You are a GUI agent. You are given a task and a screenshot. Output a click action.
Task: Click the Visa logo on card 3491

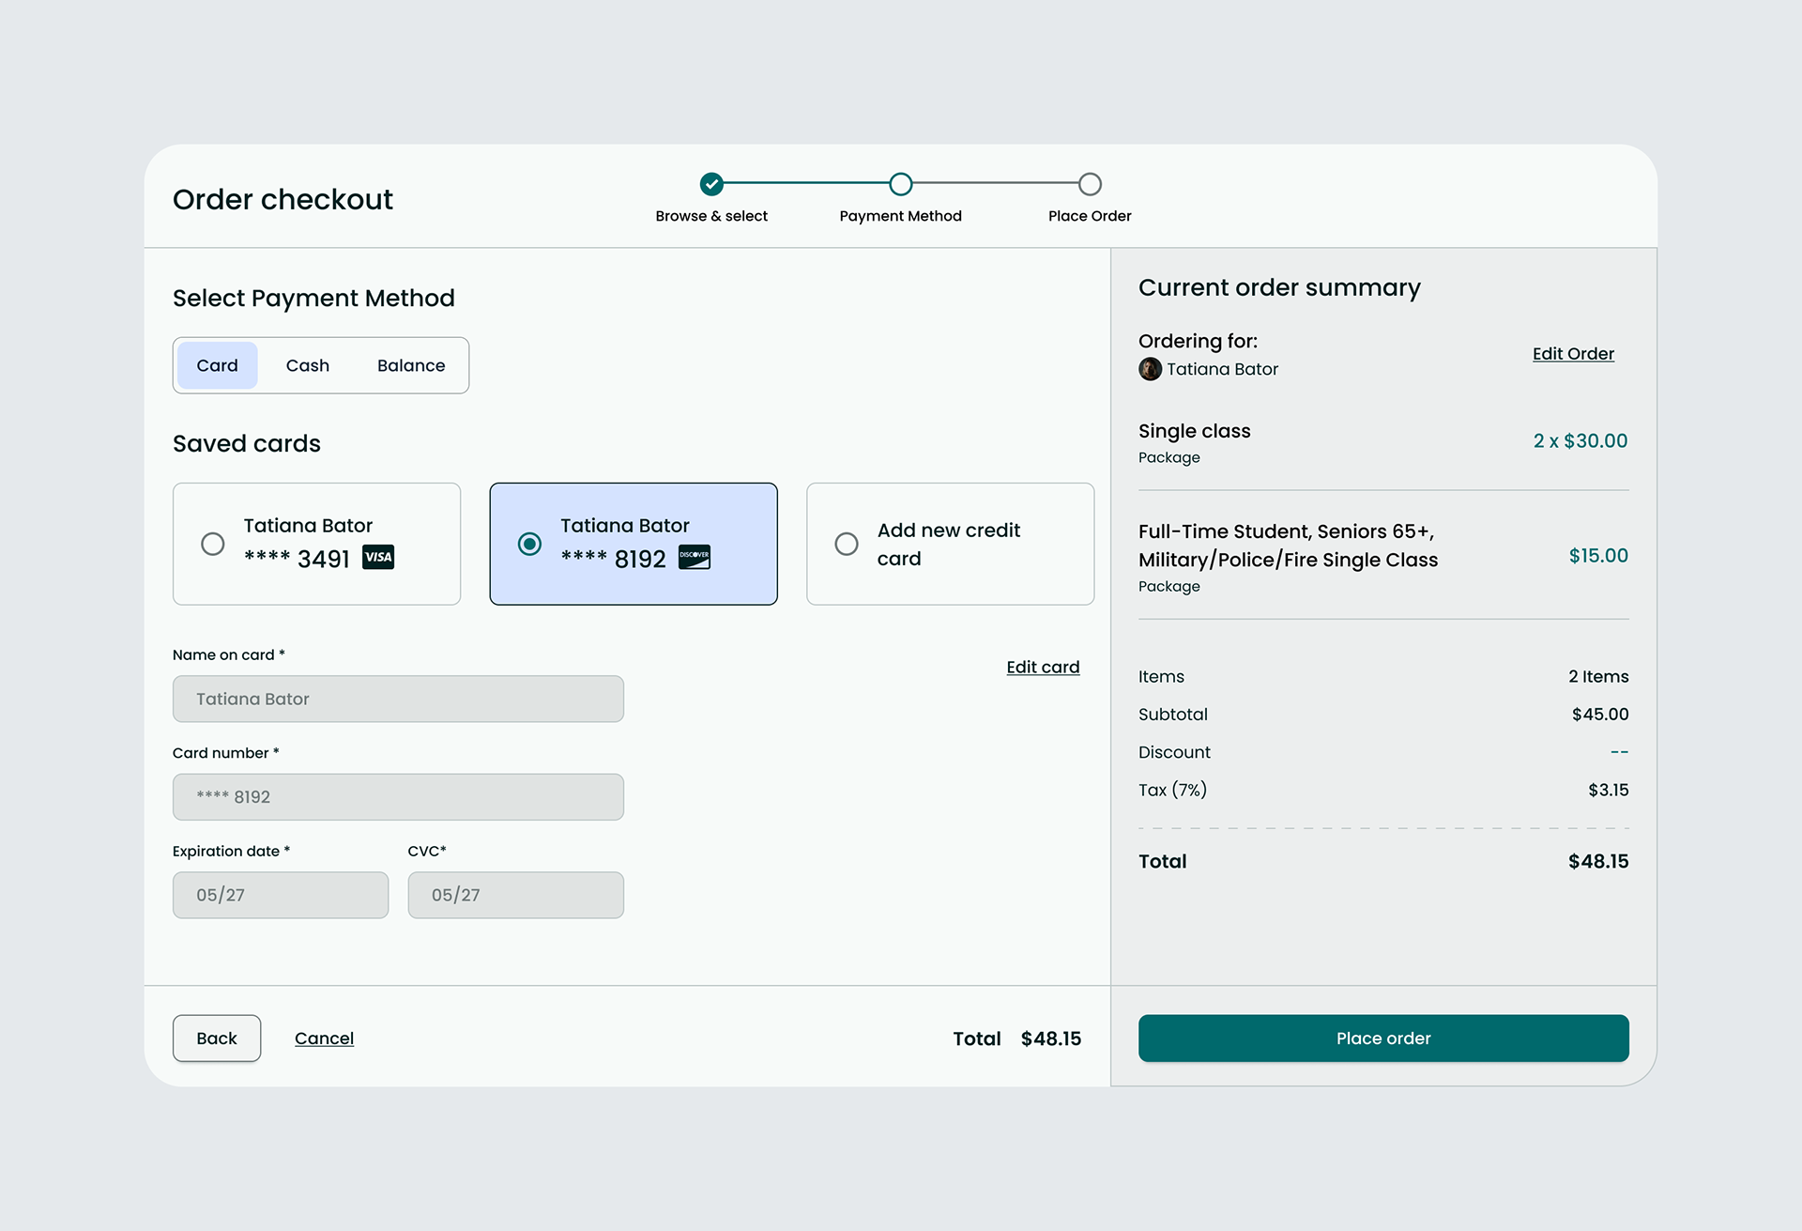pos(378,558)
